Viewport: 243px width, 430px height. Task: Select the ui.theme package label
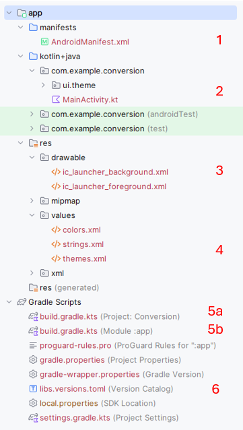pos(79,85)
